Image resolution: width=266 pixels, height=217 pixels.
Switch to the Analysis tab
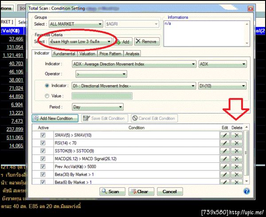pos(132,54)
